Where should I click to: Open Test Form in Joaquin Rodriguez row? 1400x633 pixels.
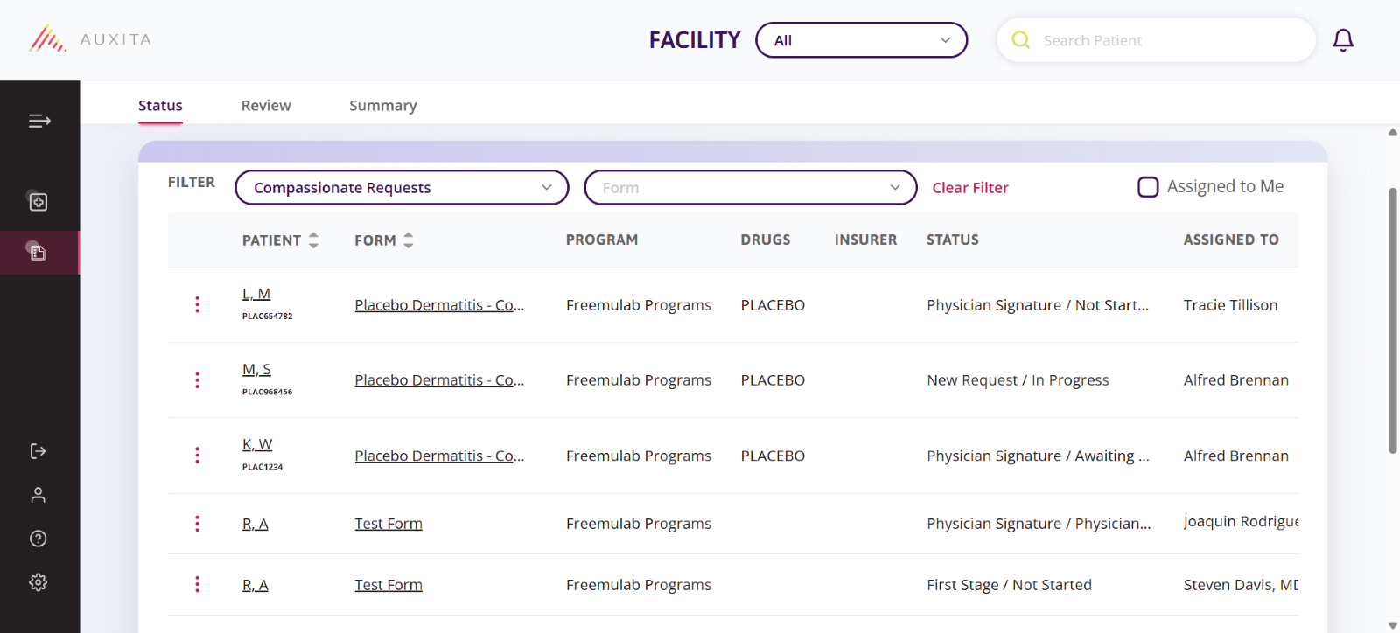click(388, 524)
